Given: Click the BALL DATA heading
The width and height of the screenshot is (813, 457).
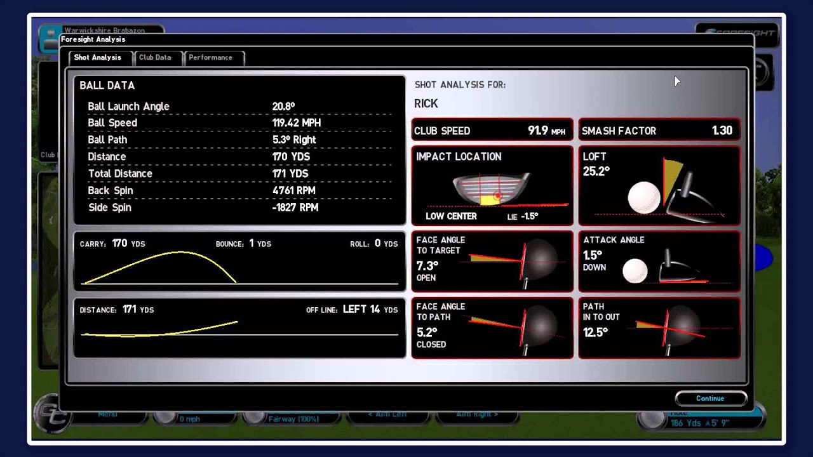Looking at the screenshot, I should click(107, 86).
